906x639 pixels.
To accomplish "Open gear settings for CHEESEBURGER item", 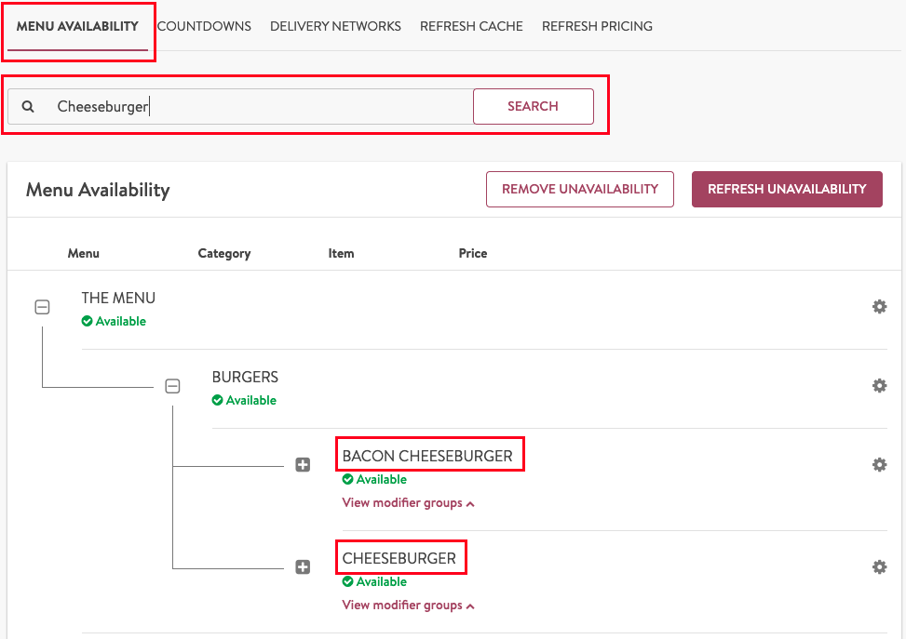I will [x=879, y=567].
